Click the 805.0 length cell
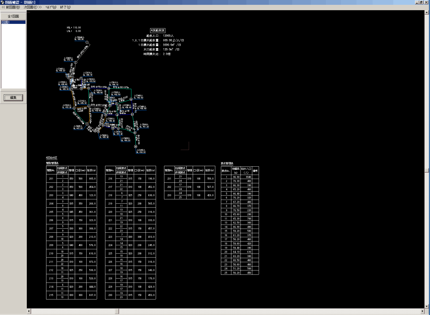This screenshot has height=315, width=430. [92, 179]
